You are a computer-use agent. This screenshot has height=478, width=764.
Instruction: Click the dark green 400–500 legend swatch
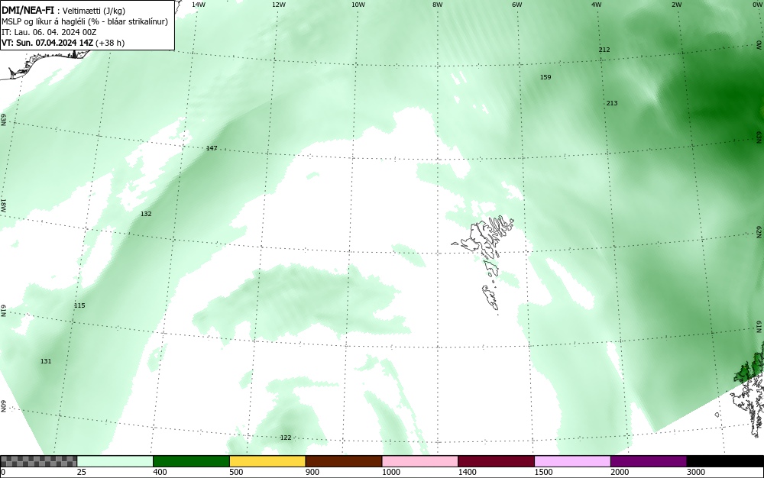point(191,461)
